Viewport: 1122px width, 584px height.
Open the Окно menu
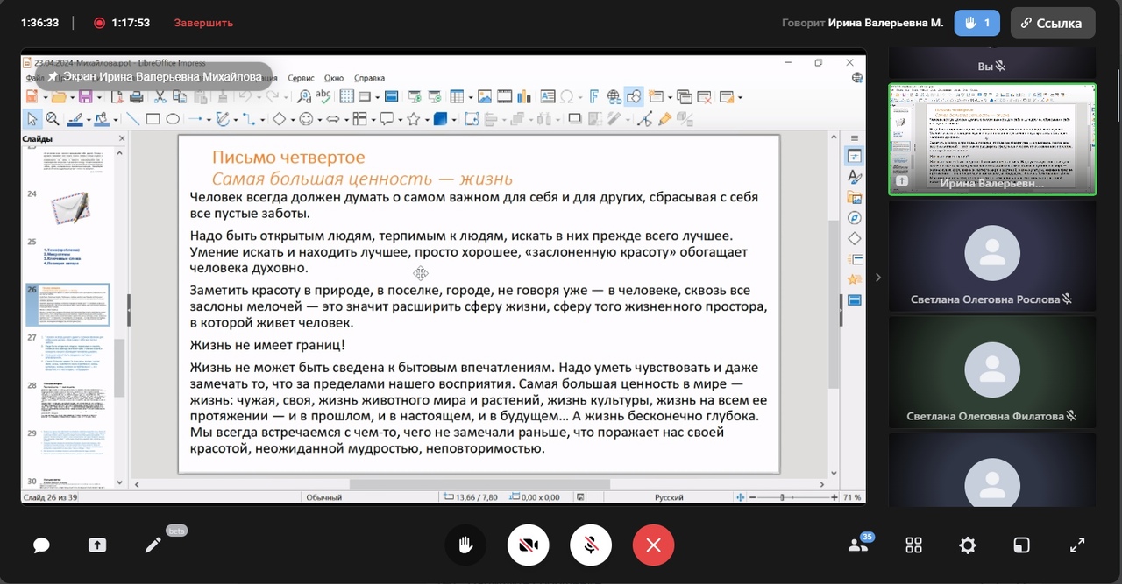334,78
